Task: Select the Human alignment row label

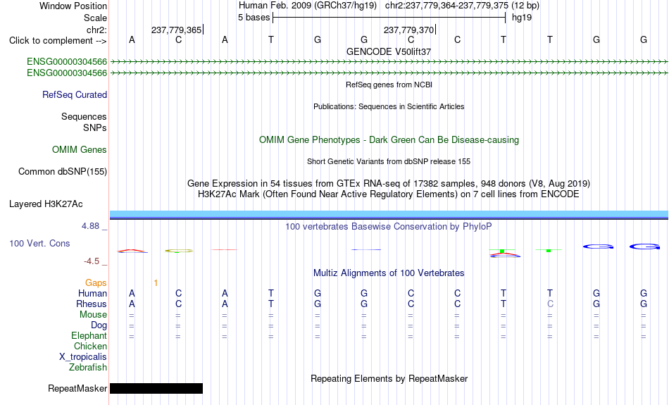Action: 92,294
